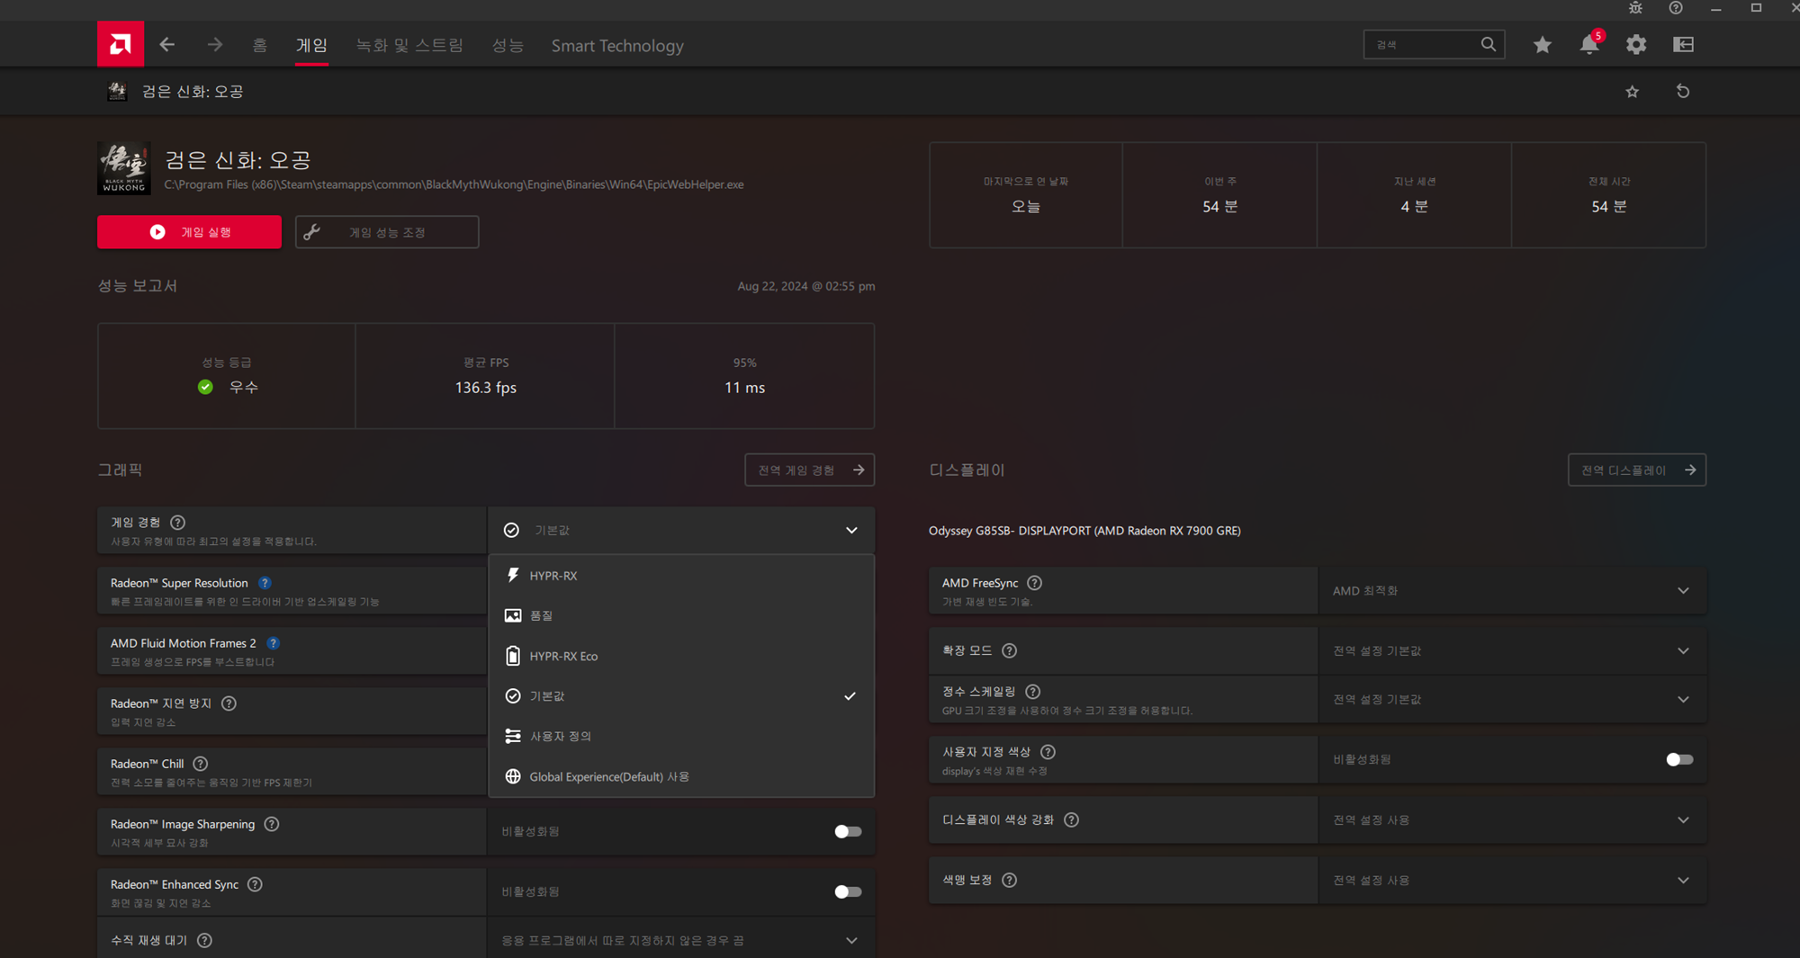The width and height of the screenshot is (1800, 958).
Task: Click help icon beside AMD Fluid Motion Frames 2
Action: coord(273,643)
